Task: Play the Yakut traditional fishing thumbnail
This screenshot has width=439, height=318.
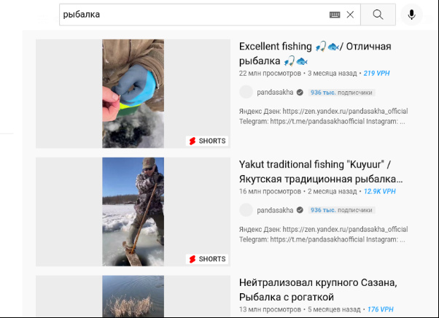Action: point(133,212)
